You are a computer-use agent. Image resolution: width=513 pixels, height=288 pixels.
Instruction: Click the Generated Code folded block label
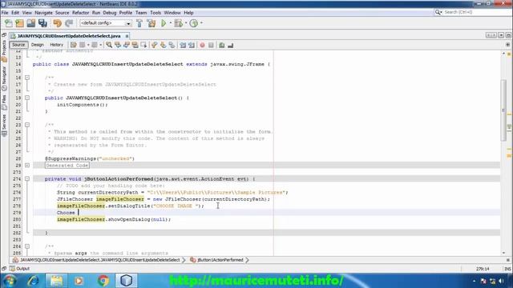(67, 166)
